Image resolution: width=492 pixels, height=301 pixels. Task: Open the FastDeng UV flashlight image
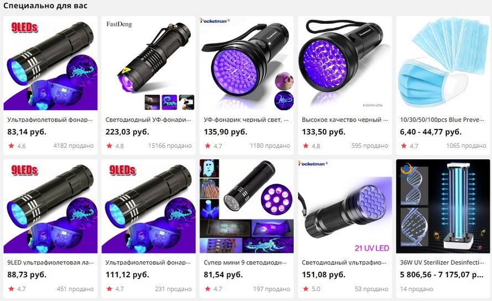[148, 63]
